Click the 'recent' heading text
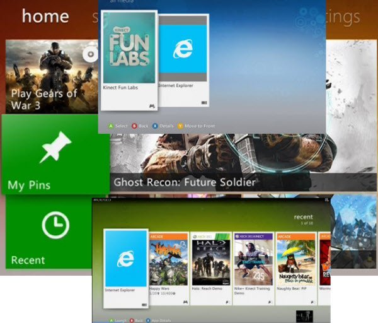The image size is (378, 323). click(303, 217)
